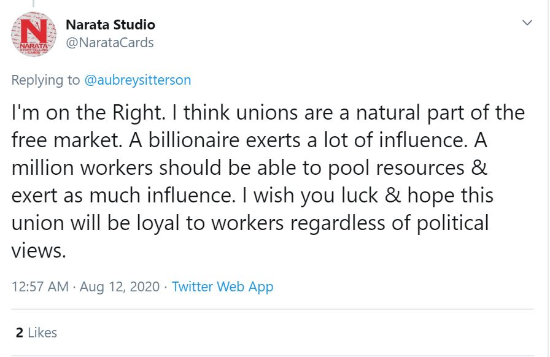This screenshot has height=357, width=550.
Task: Click the bold number 2 before Likes
Action: (20, 332)
